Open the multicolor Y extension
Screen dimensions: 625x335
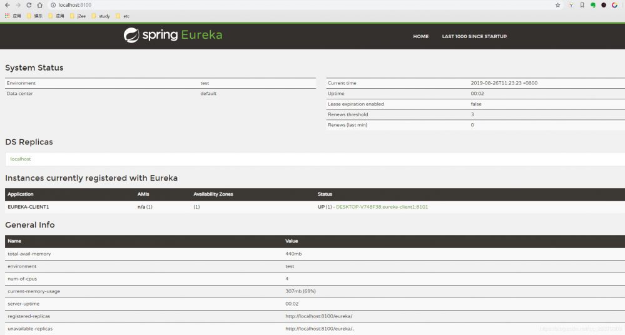571,5
